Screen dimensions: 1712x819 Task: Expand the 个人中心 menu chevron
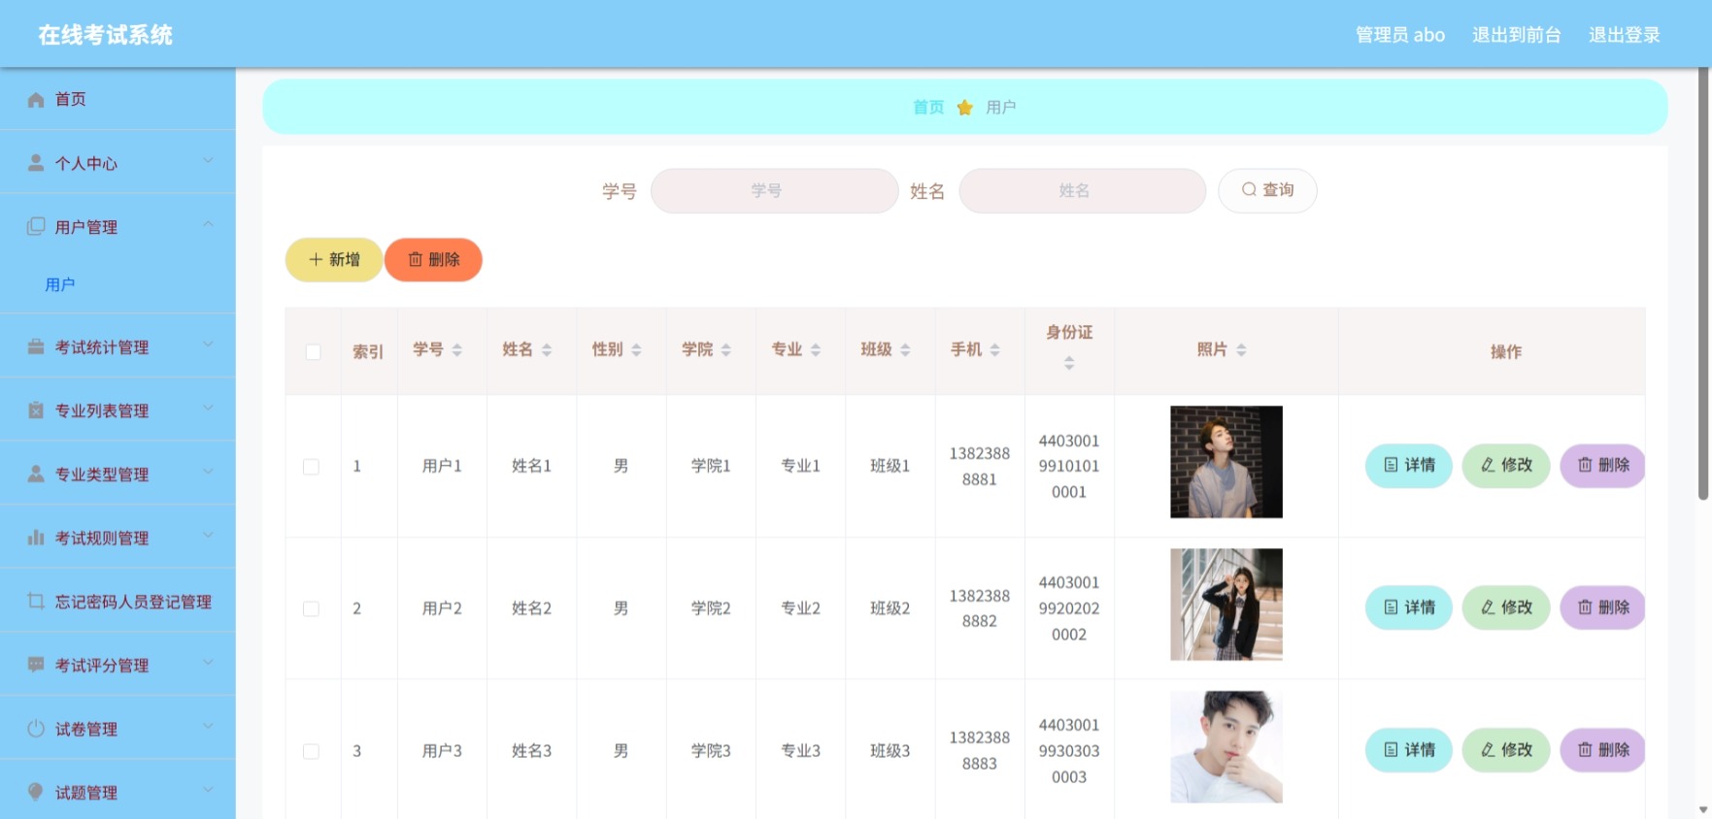pyautogui.click(x=208, y=161)
